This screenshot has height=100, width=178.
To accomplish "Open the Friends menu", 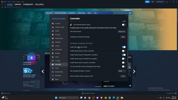I will tap(13, 2).
